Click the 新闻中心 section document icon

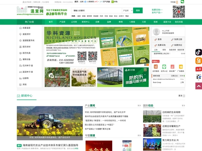tap(19, 96)
